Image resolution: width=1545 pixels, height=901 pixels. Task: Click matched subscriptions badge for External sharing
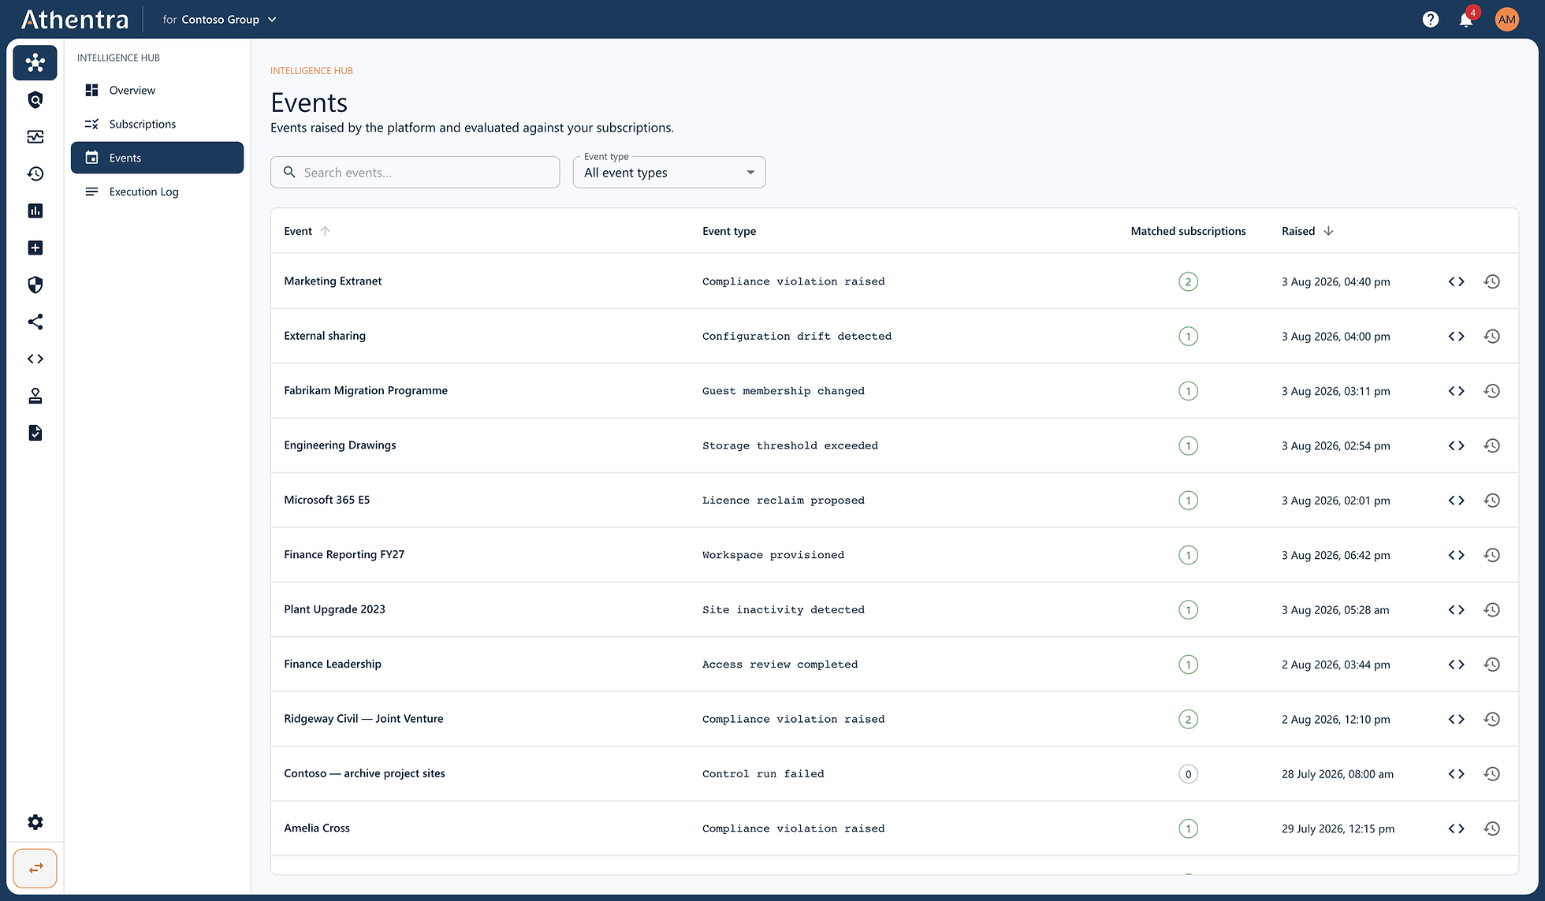point(1188,336)
